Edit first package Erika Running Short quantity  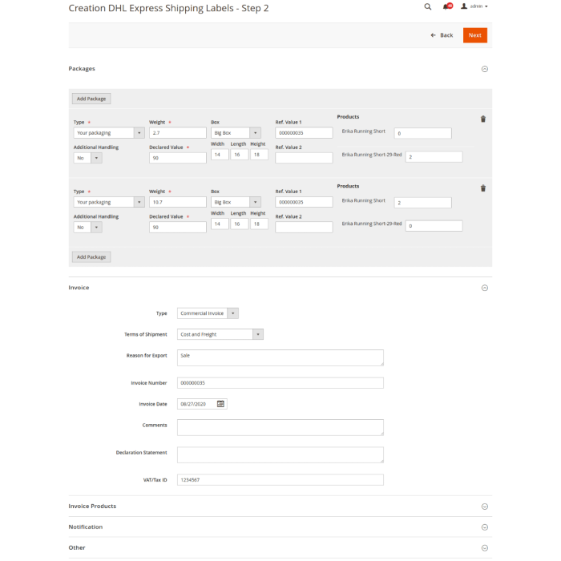tap(422, 133)
